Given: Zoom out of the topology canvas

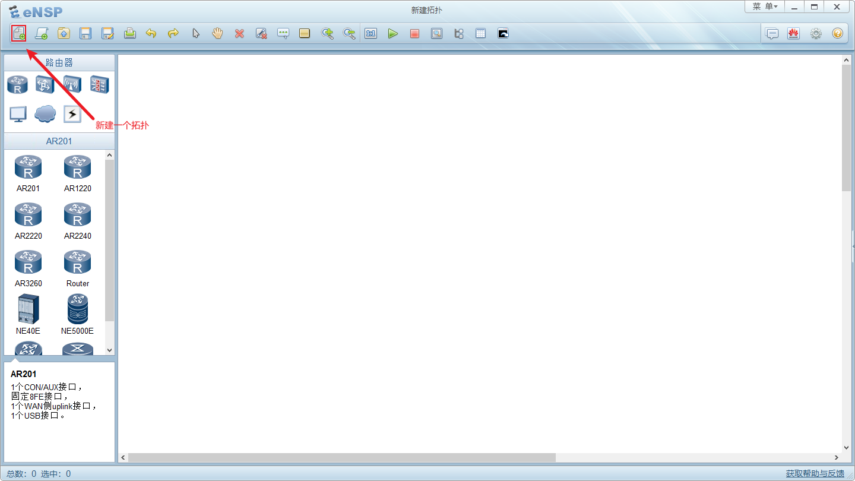Looking at the screenshot, I should pyautogui.click(x=349, y=33).
